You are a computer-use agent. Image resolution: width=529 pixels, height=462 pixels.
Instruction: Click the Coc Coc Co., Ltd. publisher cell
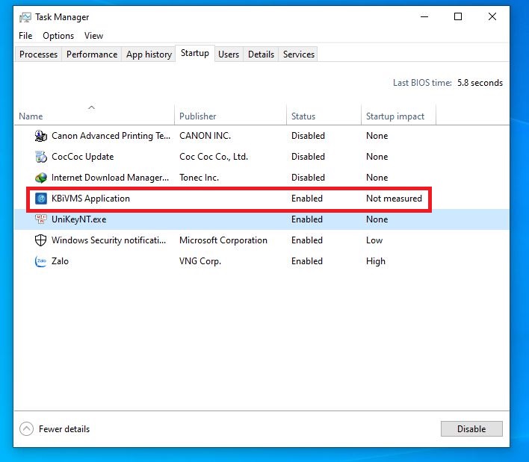pyautogui.click(x=214, y=157)
